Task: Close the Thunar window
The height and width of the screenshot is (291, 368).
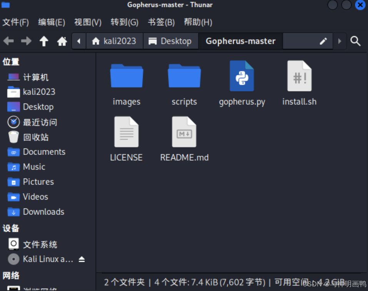Action: tap(360, 5)
